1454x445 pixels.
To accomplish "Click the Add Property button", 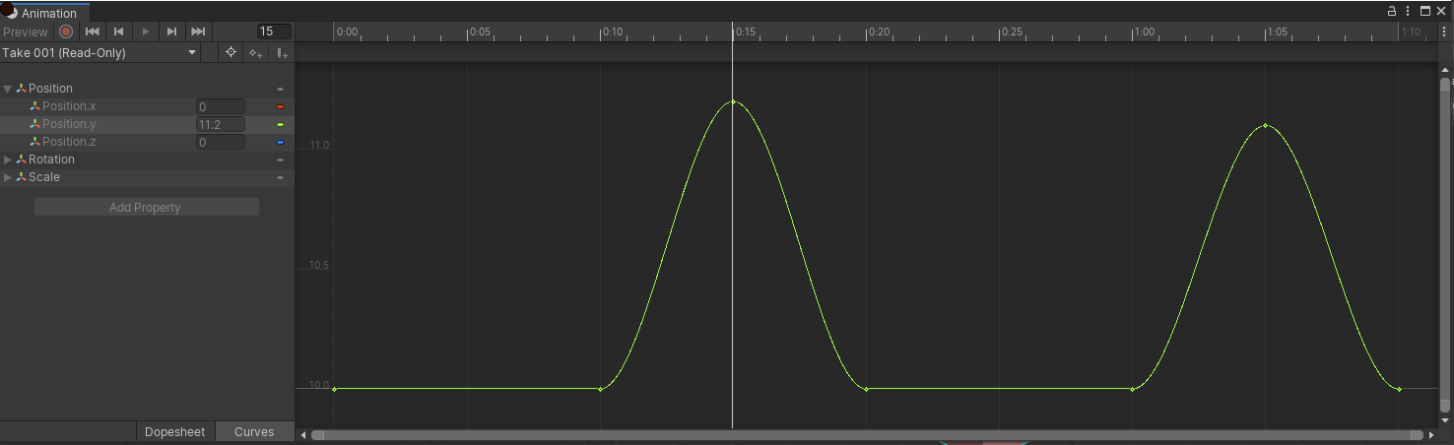I will [x=146, y=207].
